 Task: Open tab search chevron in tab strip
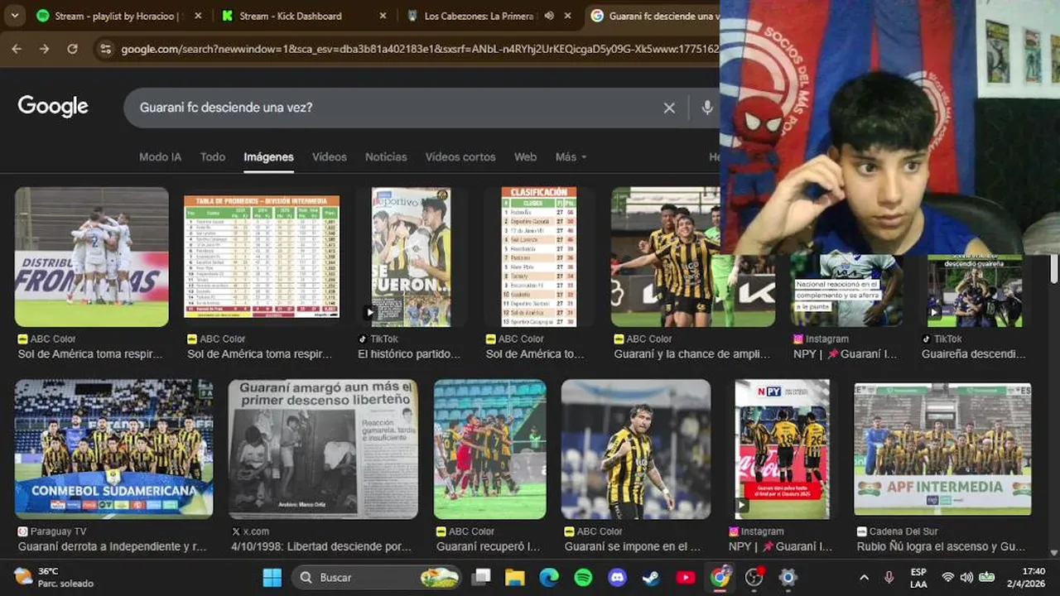click(14, 16)
